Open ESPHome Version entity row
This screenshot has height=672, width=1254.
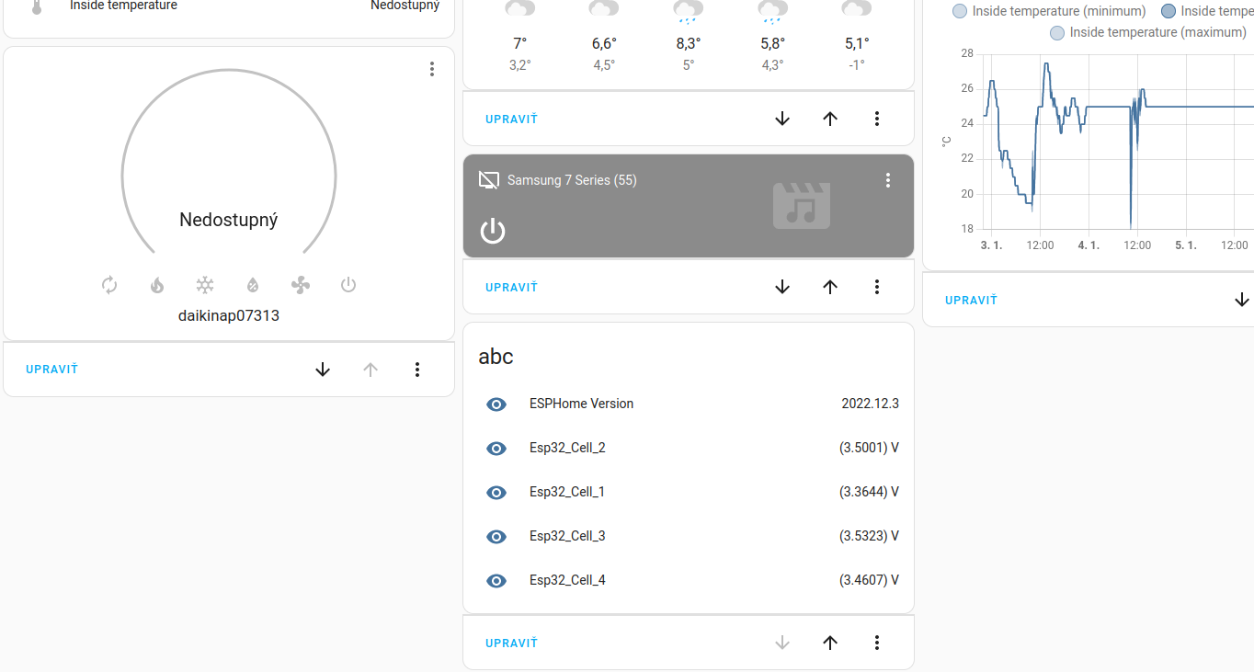689,404
